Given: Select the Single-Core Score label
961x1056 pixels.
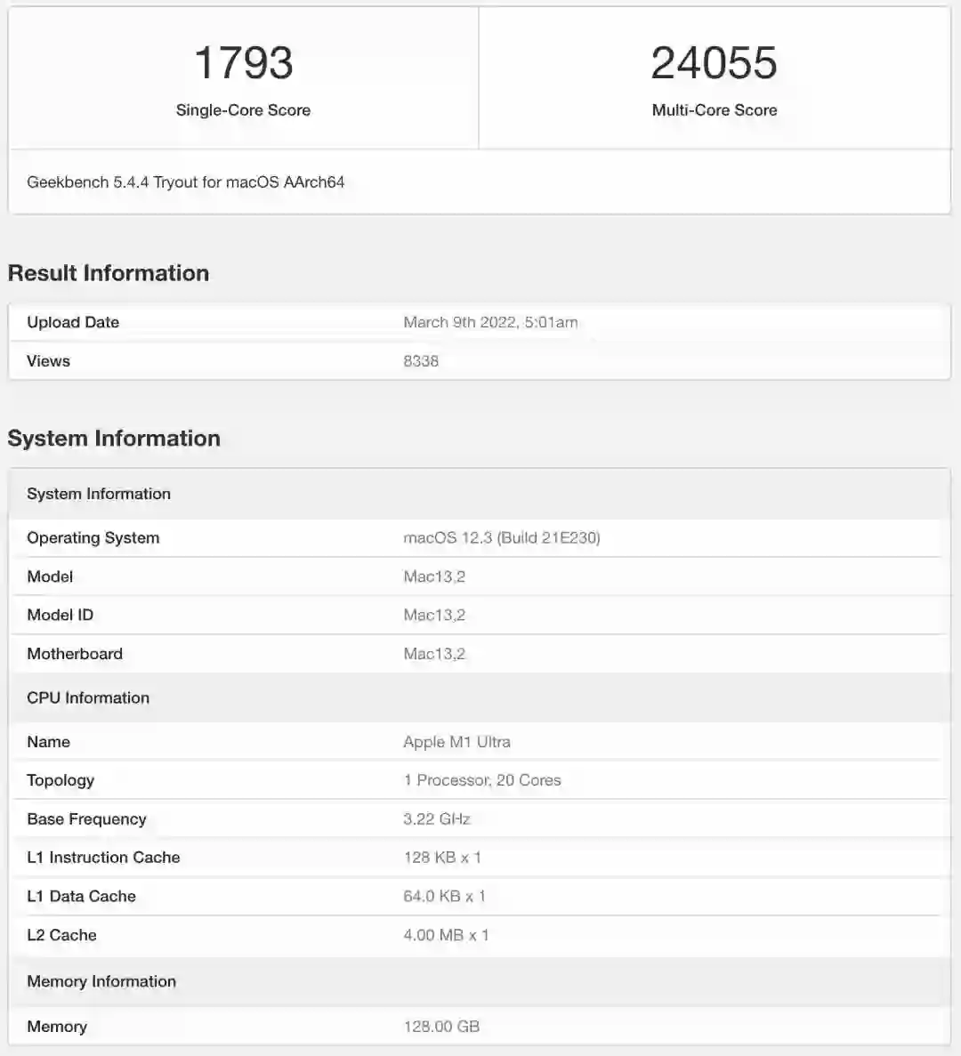Looking at the screenshot, I should (243, 110).
